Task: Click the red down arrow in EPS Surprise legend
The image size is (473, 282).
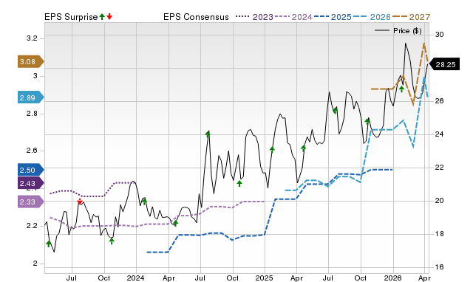Action: coord(109,17)
